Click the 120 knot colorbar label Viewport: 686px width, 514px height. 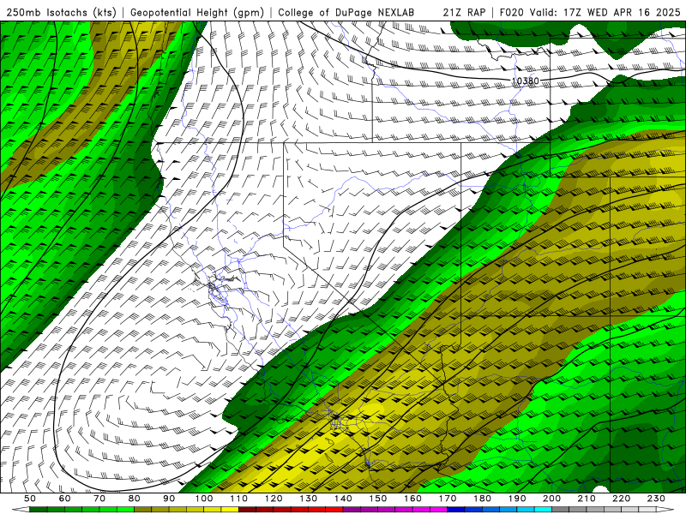pos(274,499)
